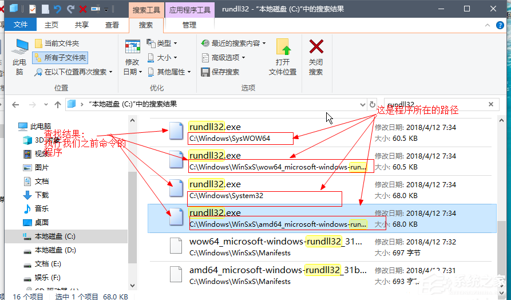The width and height of the screenshot is (511, 300).
Task: Select drive 娱乐 (F:) in navigation pane
Action: (x=42, y=278)
